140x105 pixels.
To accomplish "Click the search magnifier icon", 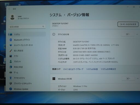I will pos(43,27).
